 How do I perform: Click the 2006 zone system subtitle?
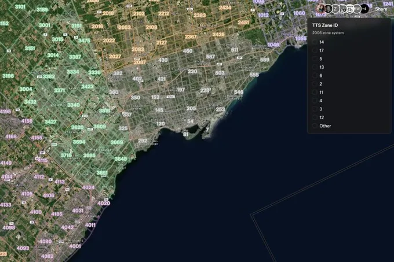(x=328, y=33)
